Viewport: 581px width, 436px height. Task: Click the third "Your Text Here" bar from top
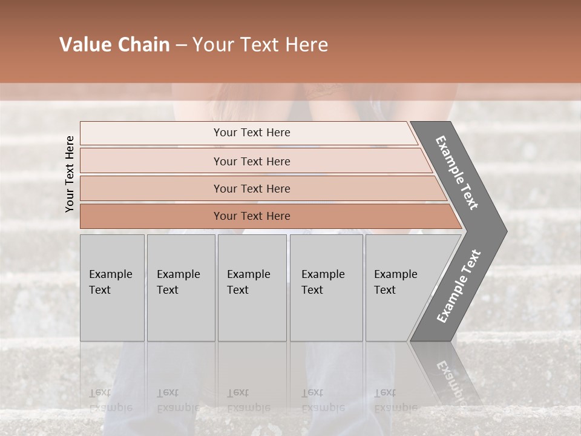click(x=252, y=188)
